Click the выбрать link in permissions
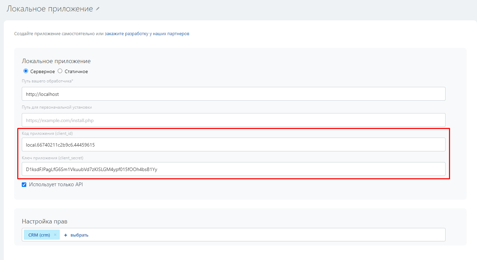Screen dimensions: 477x260 coord(79,235)
